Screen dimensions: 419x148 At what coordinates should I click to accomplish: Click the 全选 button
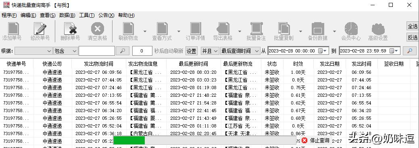(x=413, y=26)
